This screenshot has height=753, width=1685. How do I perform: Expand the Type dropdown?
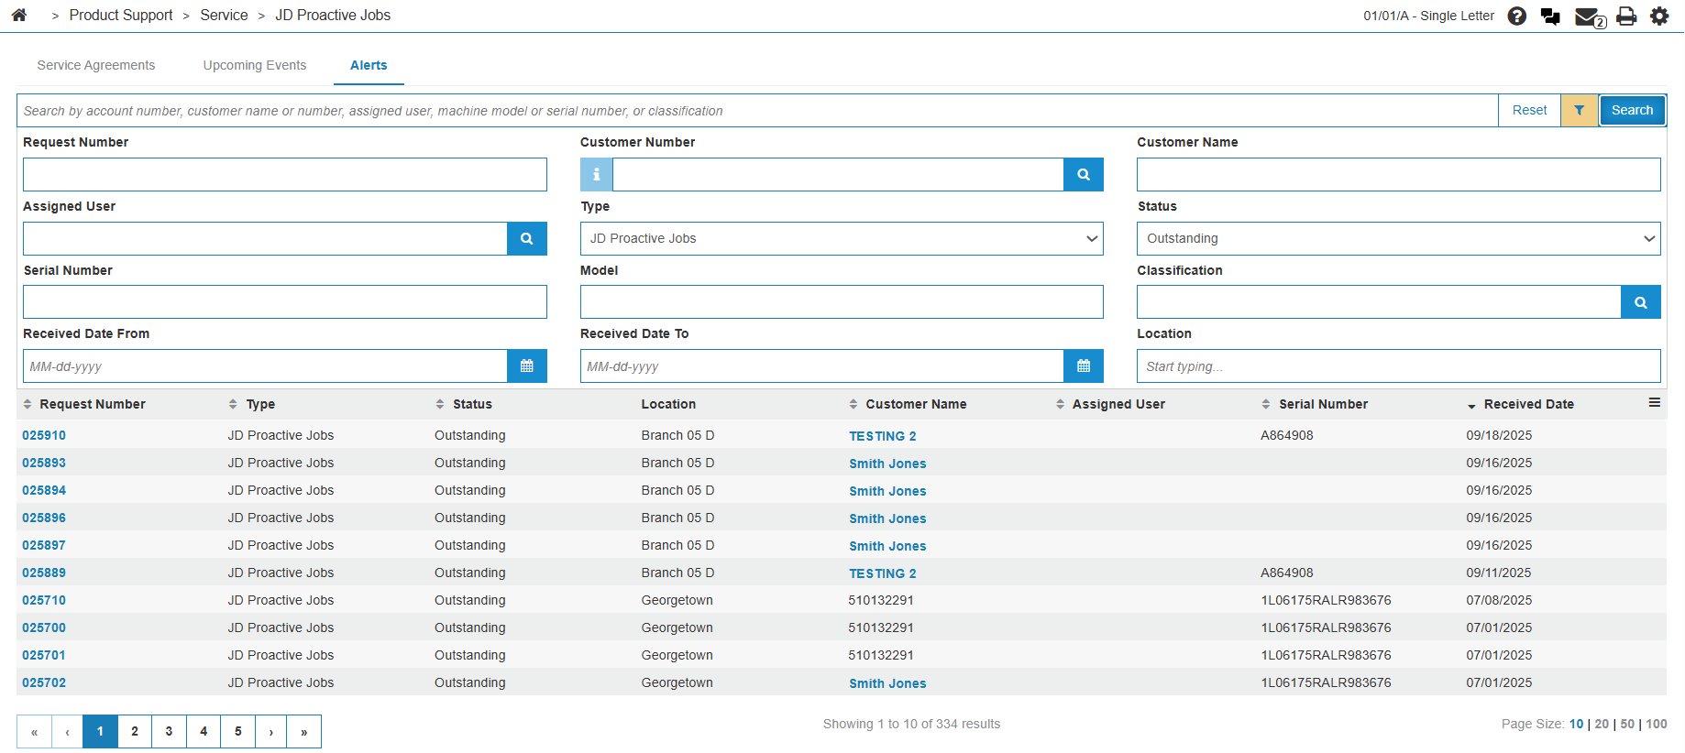[841, 239]
